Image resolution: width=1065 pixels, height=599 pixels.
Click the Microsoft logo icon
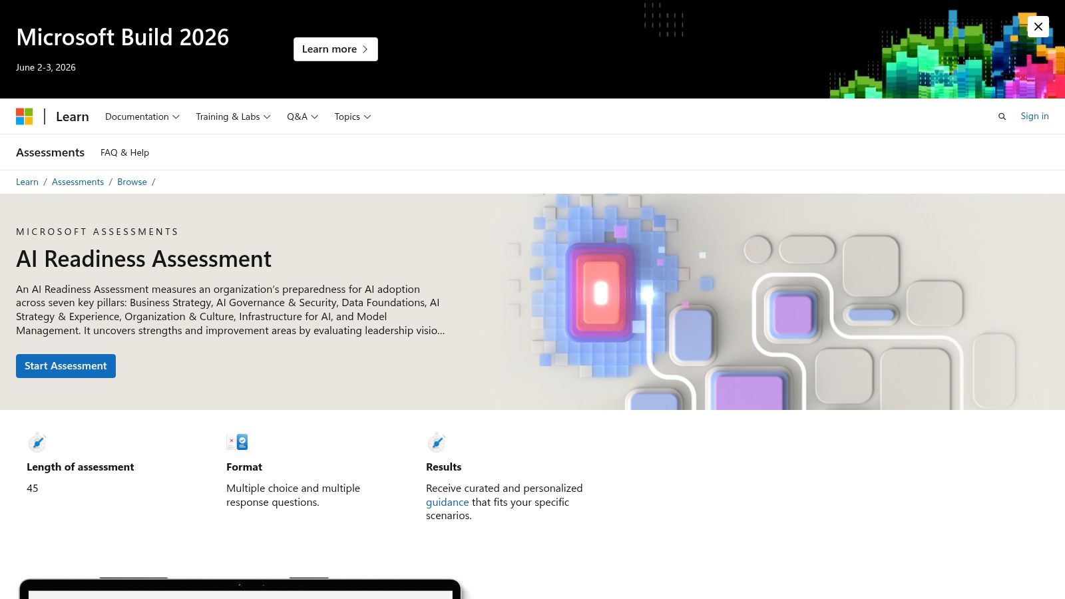25,116
